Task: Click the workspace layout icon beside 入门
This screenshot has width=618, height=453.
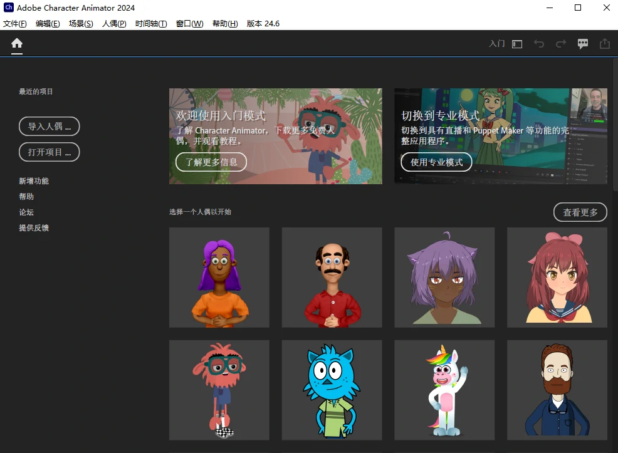Action: click(x=517, y=44)
